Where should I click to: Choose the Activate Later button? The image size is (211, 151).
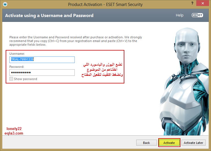click(193, 143)
